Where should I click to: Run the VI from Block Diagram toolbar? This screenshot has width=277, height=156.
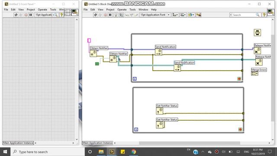tap(95, 15)
